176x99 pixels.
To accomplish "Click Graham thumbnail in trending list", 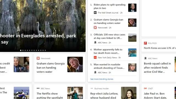I will [132, 23].
